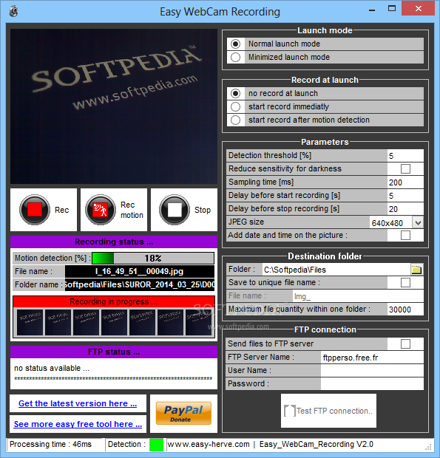
Task: Click www.easy-herve.com in the status bar
Action: tap(209, 444)
